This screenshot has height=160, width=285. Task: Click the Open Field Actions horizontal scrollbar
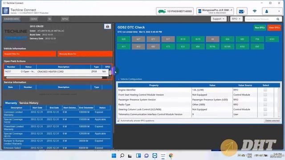coord(54,78)
